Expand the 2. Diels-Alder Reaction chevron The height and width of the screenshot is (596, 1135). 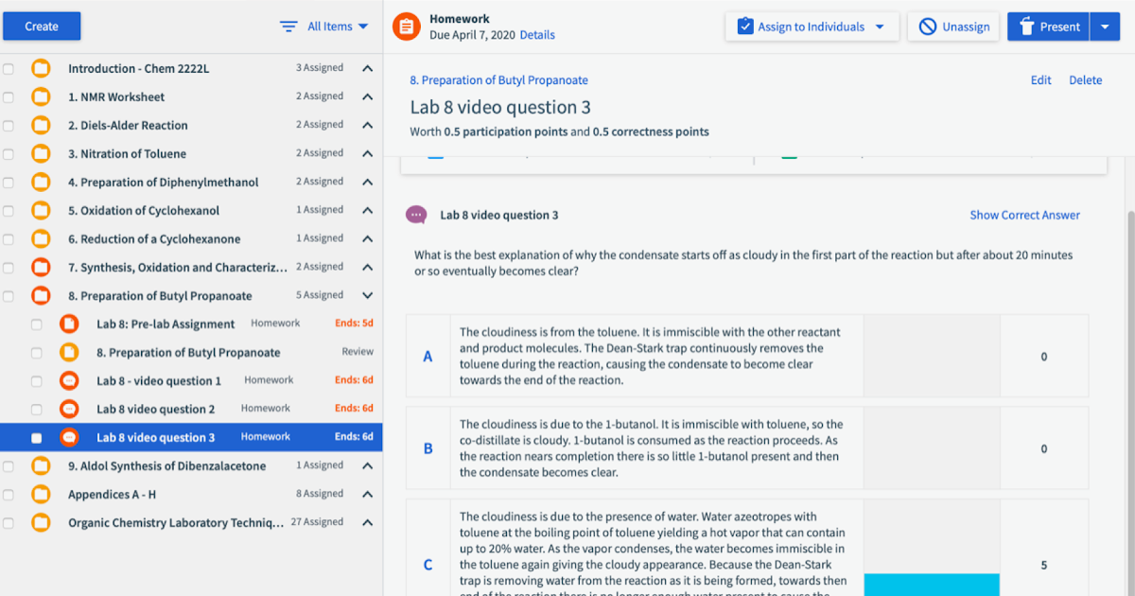368,125
